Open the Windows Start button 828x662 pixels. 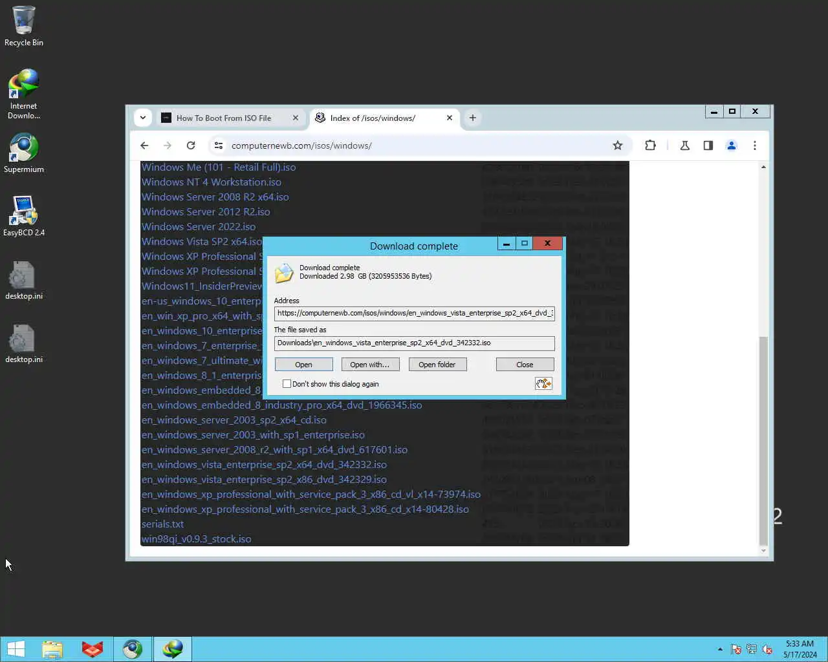coord(16,649)
